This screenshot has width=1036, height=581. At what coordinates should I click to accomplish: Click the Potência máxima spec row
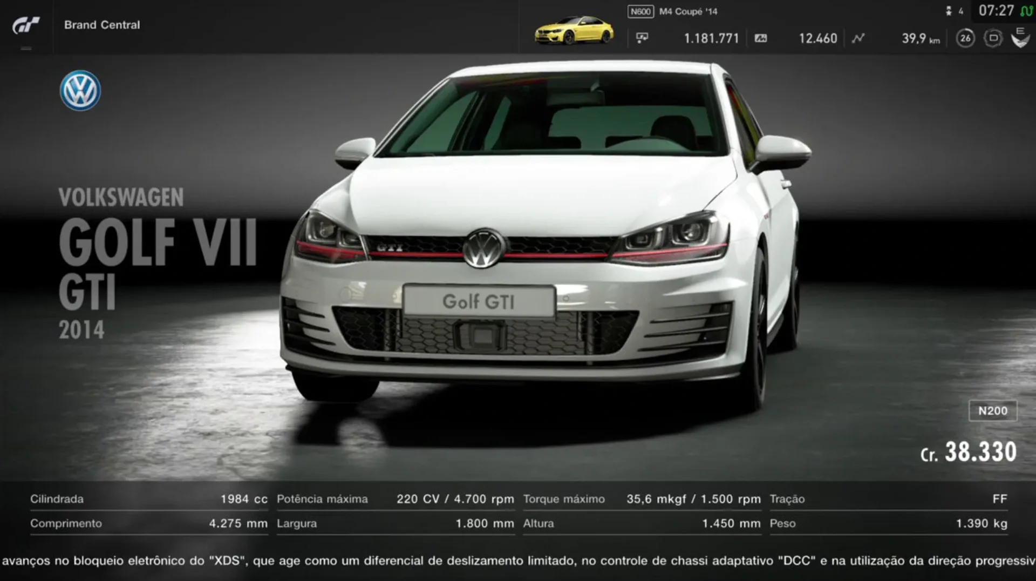[395, 499]
